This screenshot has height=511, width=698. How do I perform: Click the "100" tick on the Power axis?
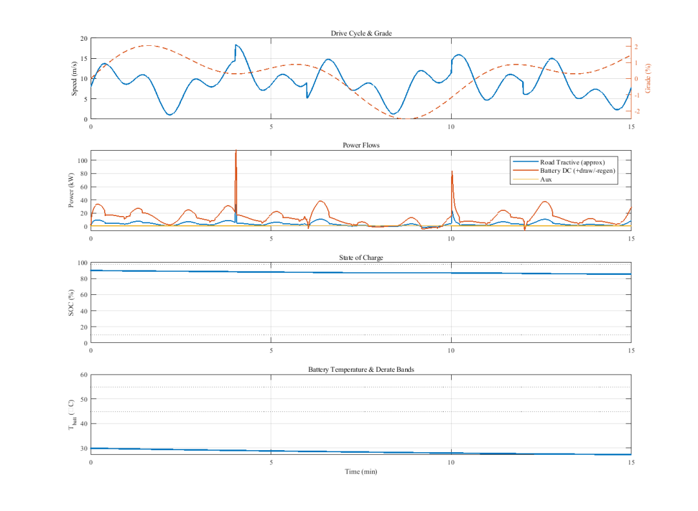(82, 160)
